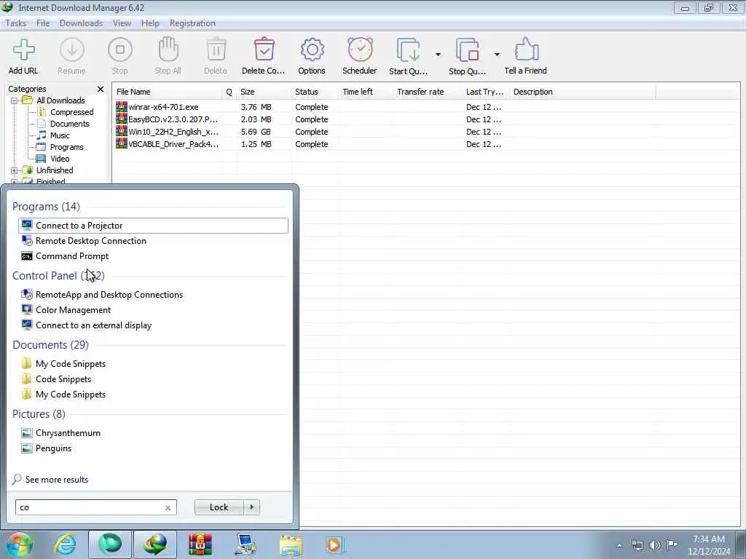
Task: Click the Stop All hand icon
Action: 168,50
